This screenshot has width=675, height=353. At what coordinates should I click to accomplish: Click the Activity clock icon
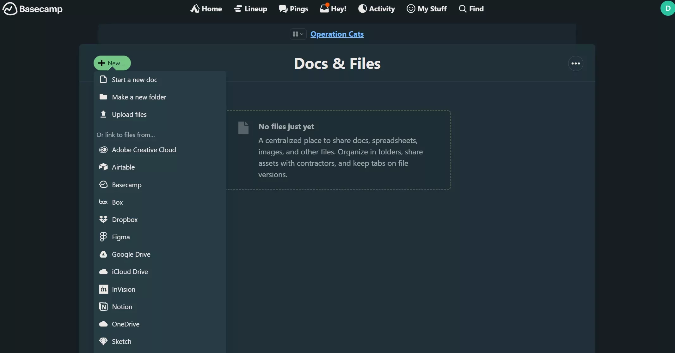pyautogui.click(x=362, y=9)
